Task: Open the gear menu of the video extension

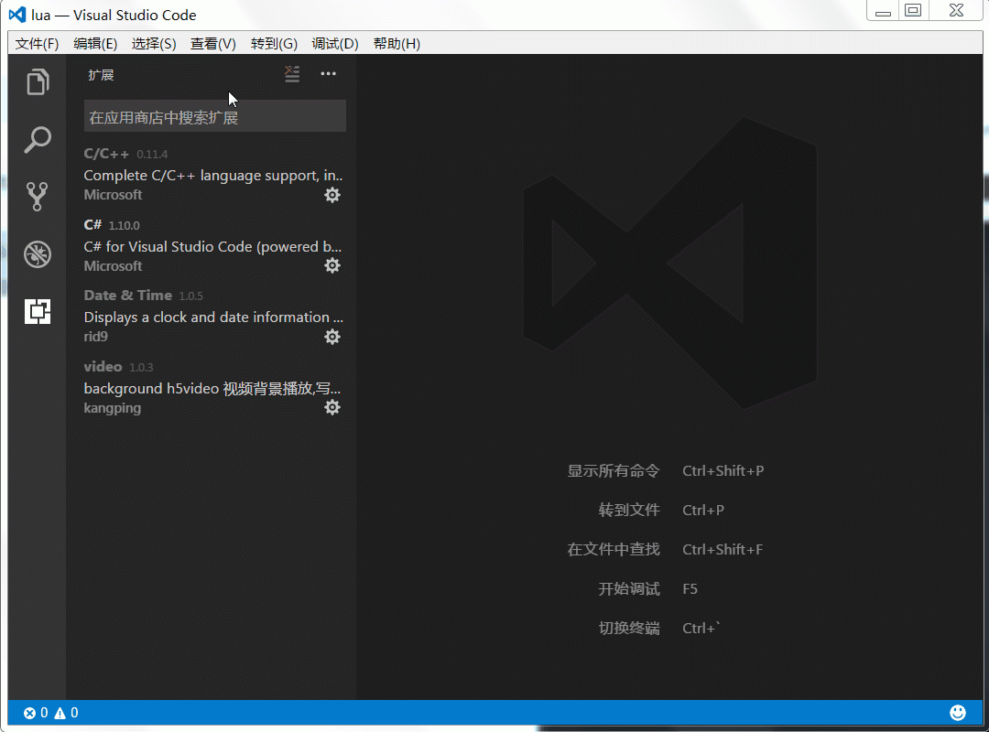Action: (x=332, y=406)
